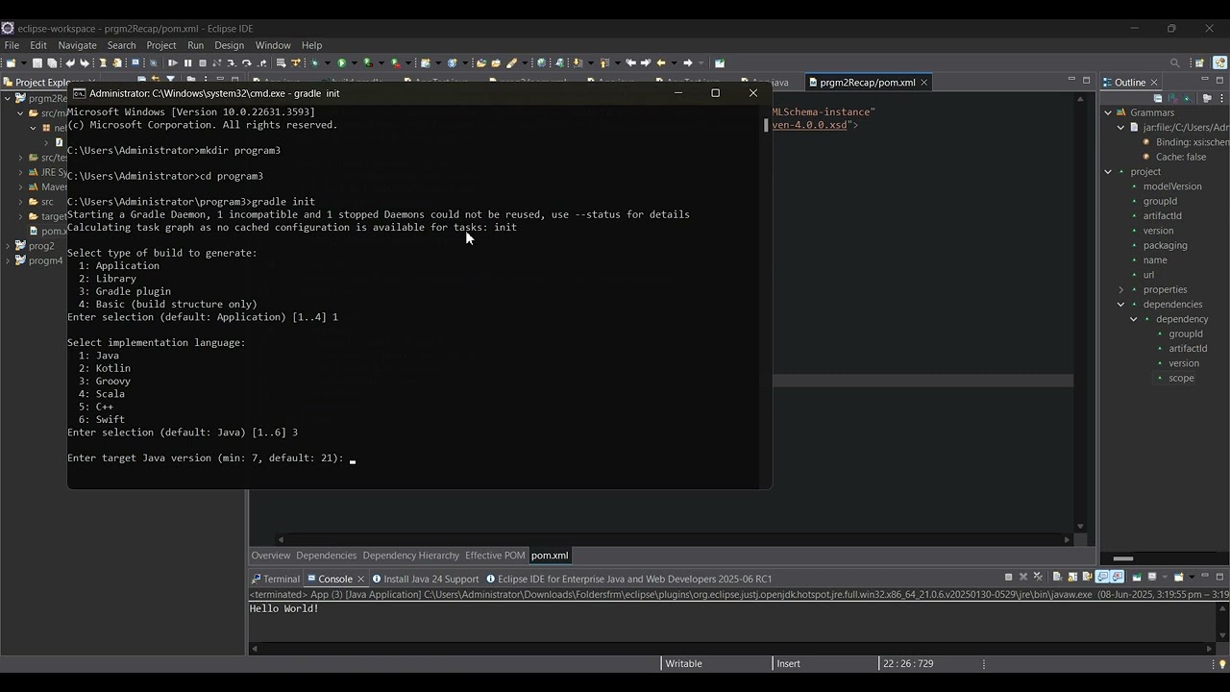Open the Run dropdown arrow next to play button
Viewport: 1230px width, 692px height.
[354, 62]
